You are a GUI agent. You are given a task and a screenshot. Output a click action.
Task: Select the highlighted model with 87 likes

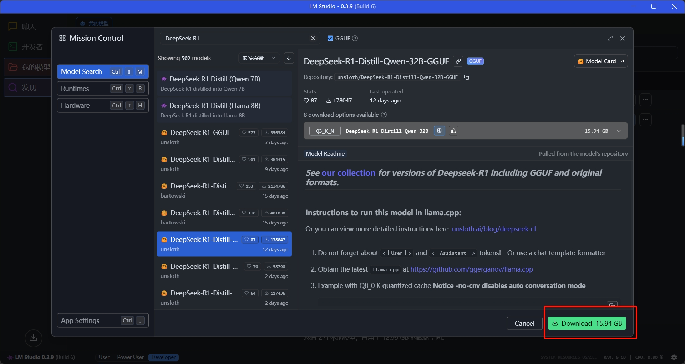(x=224, y=244)
